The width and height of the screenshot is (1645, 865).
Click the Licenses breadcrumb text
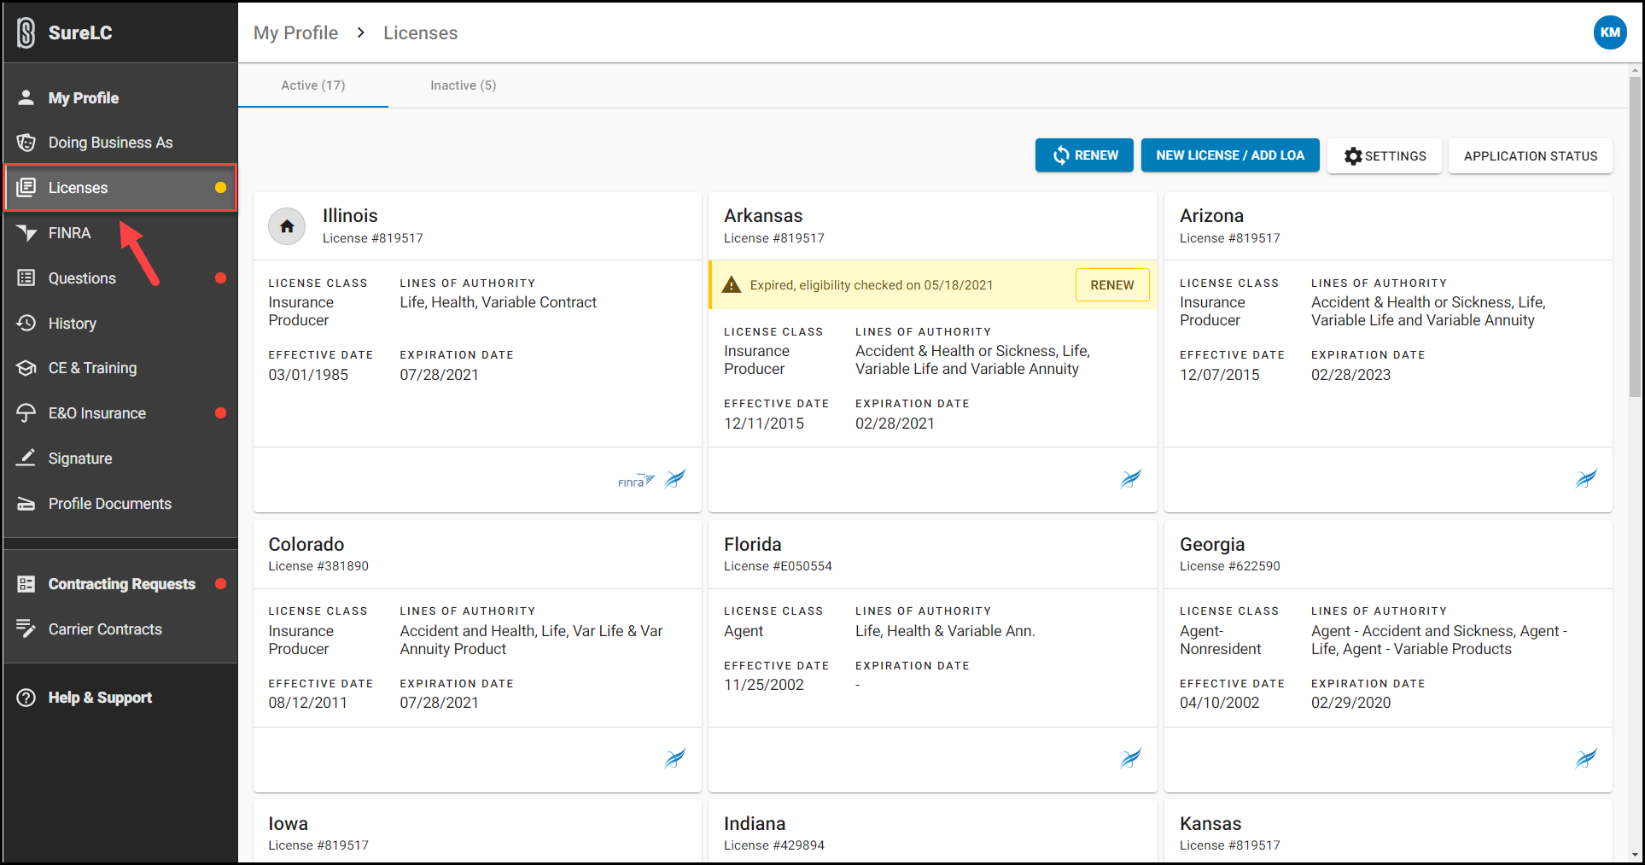point(420,32)
